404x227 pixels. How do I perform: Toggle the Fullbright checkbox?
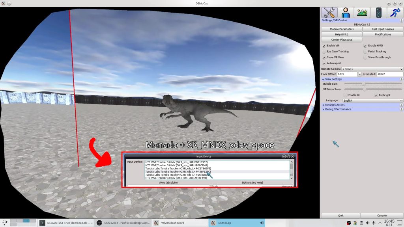click(376, 95)
